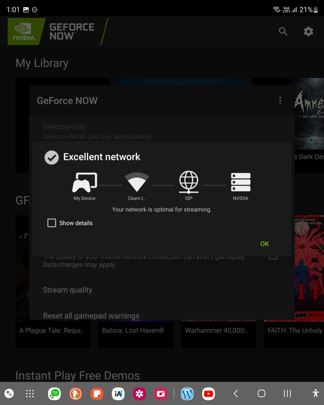This screenshot has width=324, height=405.
Task: Select the Wi-Fi router icon labeled Ckam t..
Action: click(137, 182)
